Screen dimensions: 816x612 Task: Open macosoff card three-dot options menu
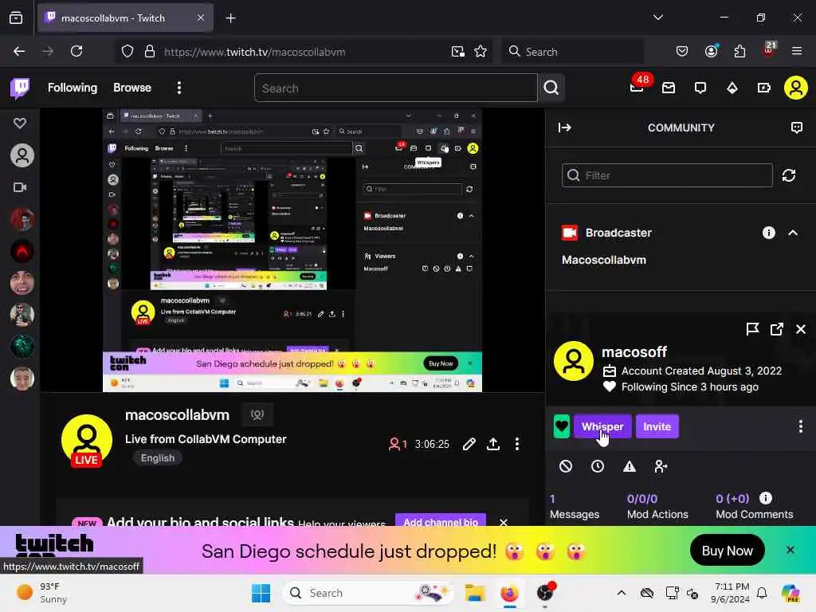click(800, 426)
